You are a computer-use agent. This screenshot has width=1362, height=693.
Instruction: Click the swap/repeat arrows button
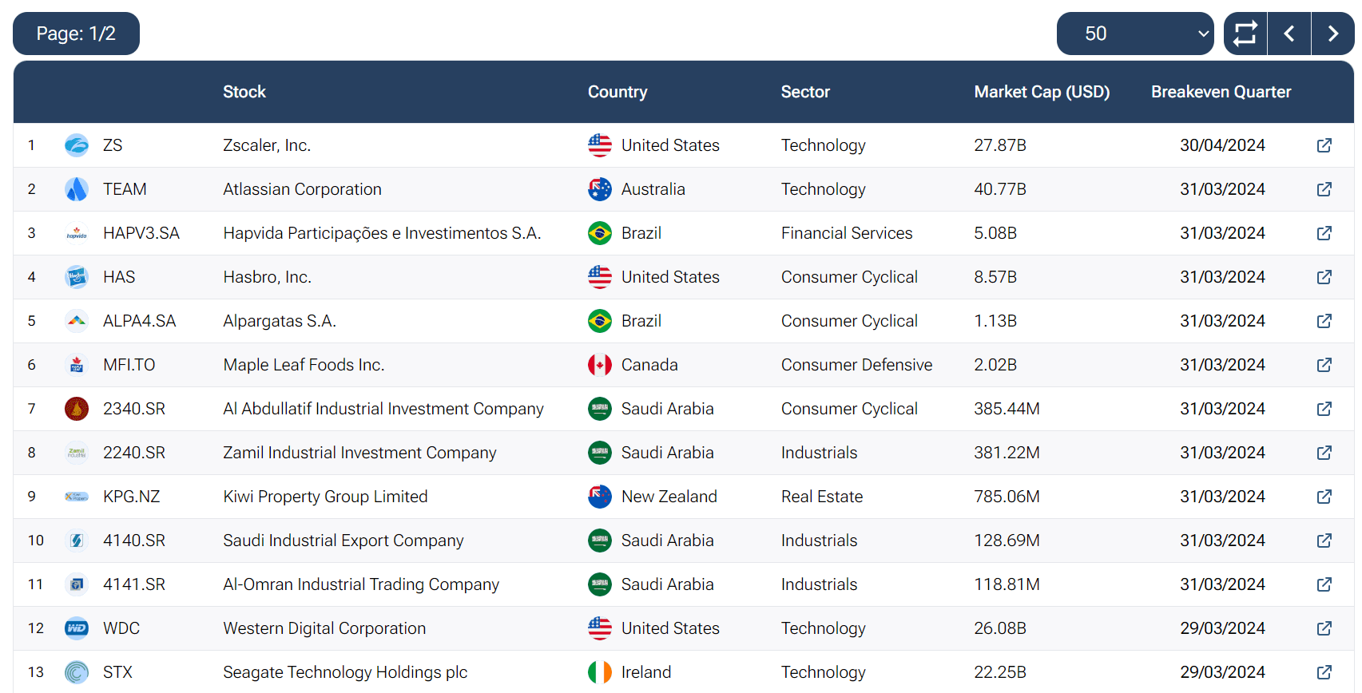click(x=1245, y=34)
